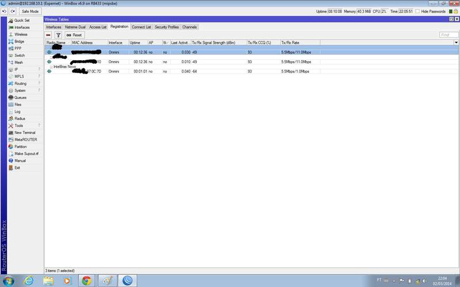The width and height of the screenshot is (460, 287).
Task: Click the Reset counters button
Action: (x=75, y=35)
